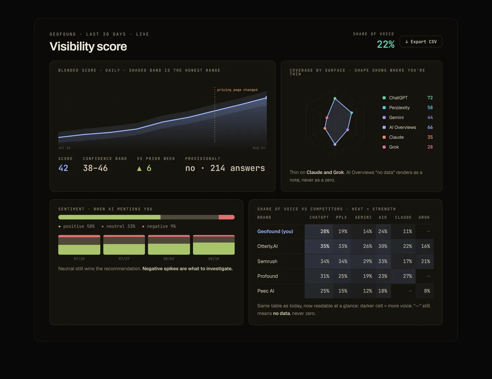The height and width of the screenshot is (379, 492).
Task: Click the pricing page changed marker
Action: click(237, 90)
